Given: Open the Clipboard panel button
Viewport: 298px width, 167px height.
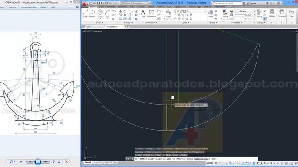Looking at the screenshot, I should click(282, 13).
